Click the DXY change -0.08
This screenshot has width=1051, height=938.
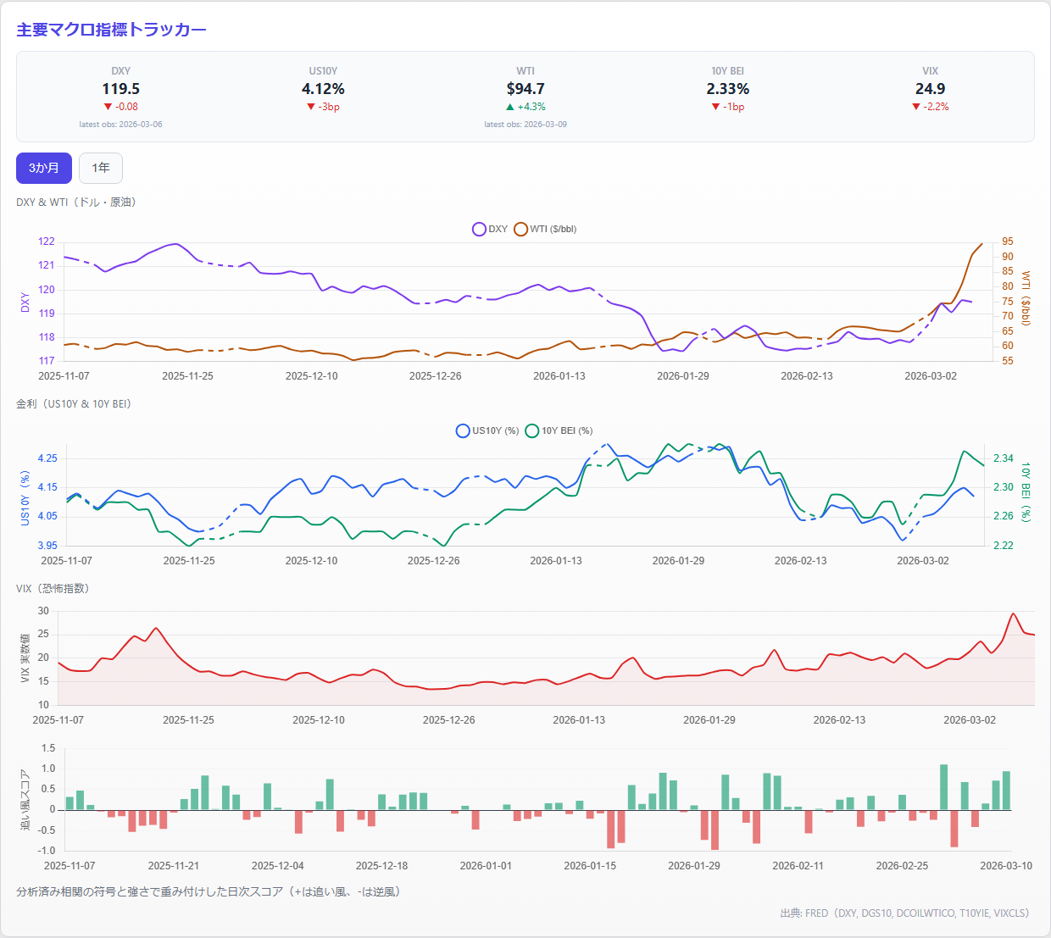click(120, 107)
